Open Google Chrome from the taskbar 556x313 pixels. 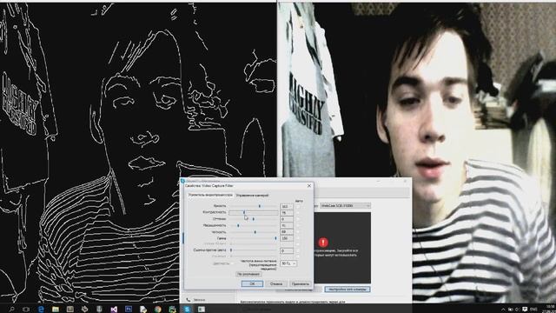[x=158, y=310]
